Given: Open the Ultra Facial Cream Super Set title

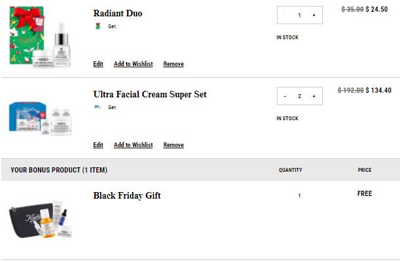Looking at the screenshot, I should click(x=150, y=95).
